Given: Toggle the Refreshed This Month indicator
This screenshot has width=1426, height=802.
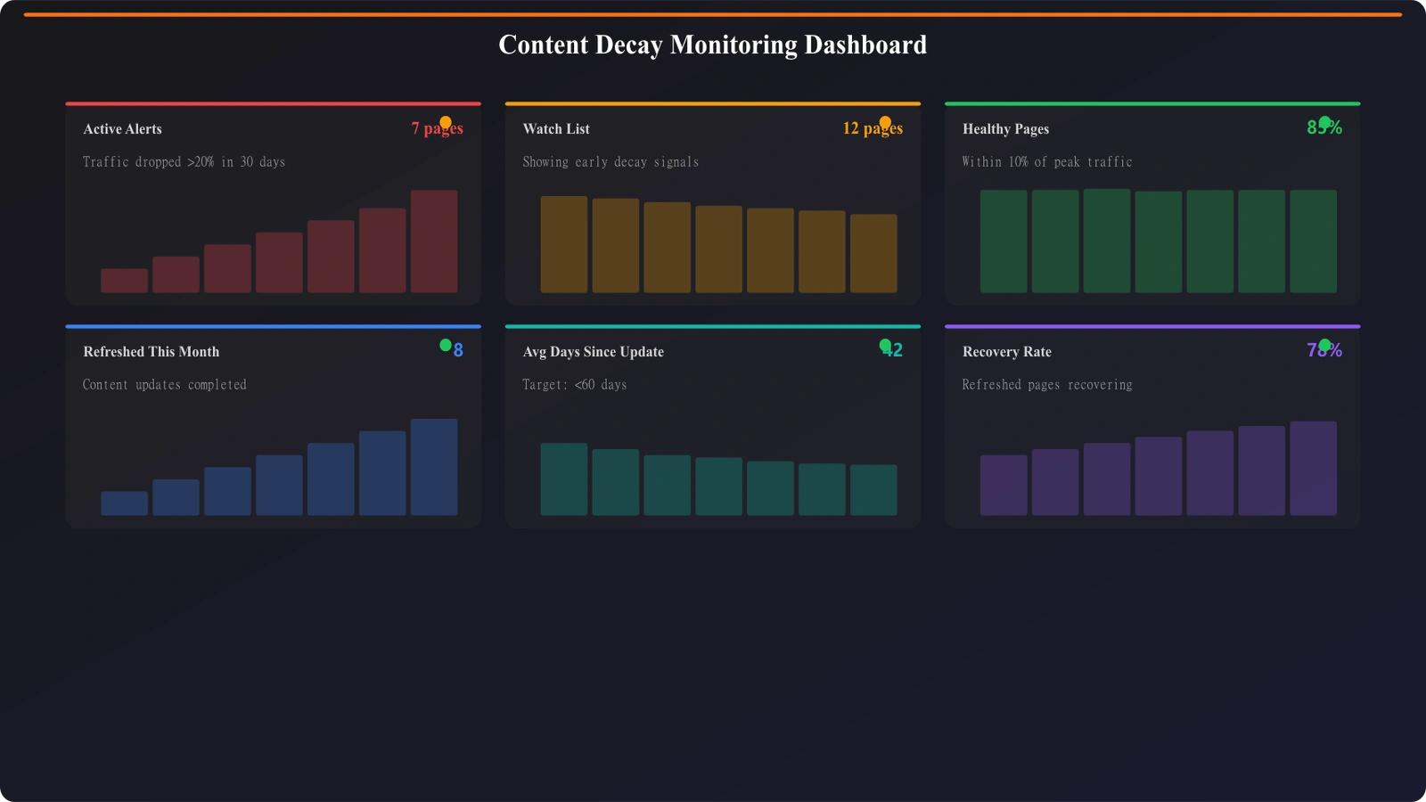Looking at the screenshot, I should click(x=444, y=343).
